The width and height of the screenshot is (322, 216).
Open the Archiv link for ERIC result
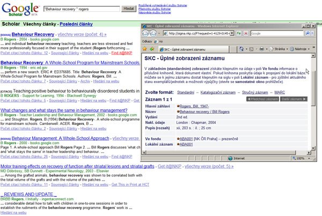point(85,81)
